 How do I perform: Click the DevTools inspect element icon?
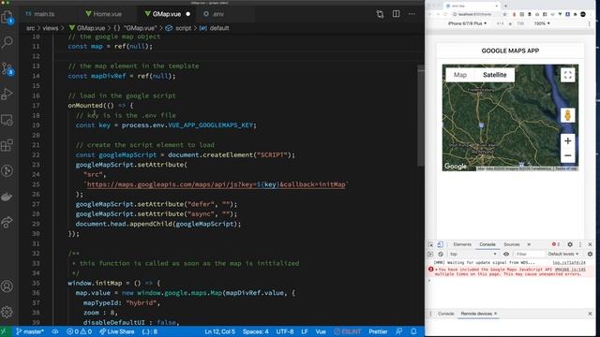click(431, 244)
